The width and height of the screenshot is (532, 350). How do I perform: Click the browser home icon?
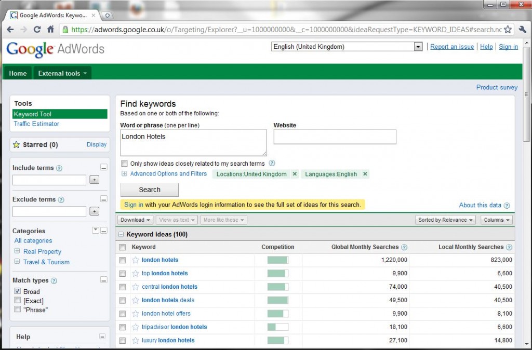click(50, 29)
